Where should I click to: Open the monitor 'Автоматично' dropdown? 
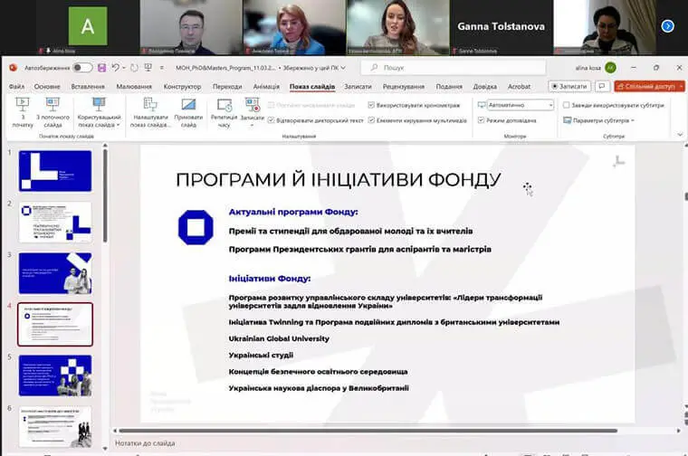click(x=514, y=105)
